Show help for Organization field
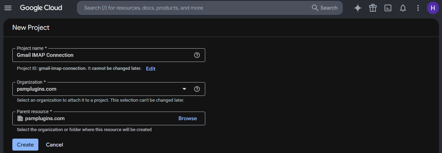Screen dimensions: 442x153 click(197, 89)
